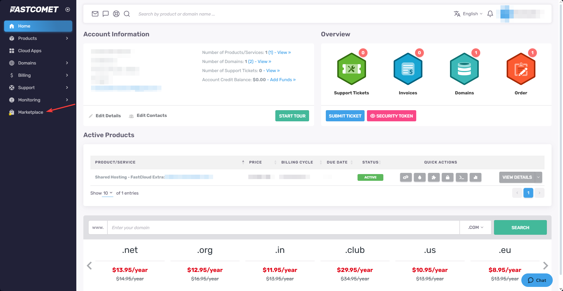Viewport: 563px width, 291px height.
Task: Open the .COM extension dropdown
Action: click(x=476, y=227)
